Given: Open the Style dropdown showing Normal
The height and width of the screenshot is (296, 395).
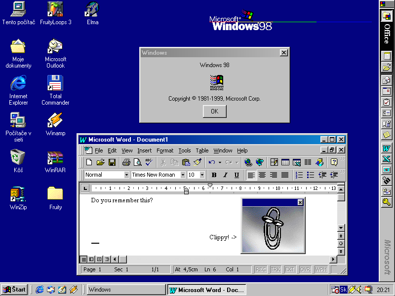Looking at the screenshot, I should [x=126, y=175].
